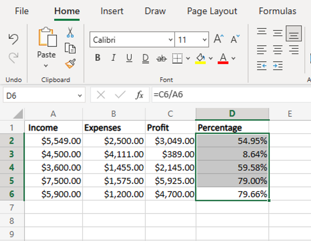
Task: Open the font size dropdown
Action: coord(204,40)
